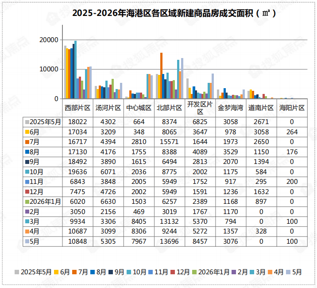
Task: Click the cell value 13696
Action: click(169, 241)
